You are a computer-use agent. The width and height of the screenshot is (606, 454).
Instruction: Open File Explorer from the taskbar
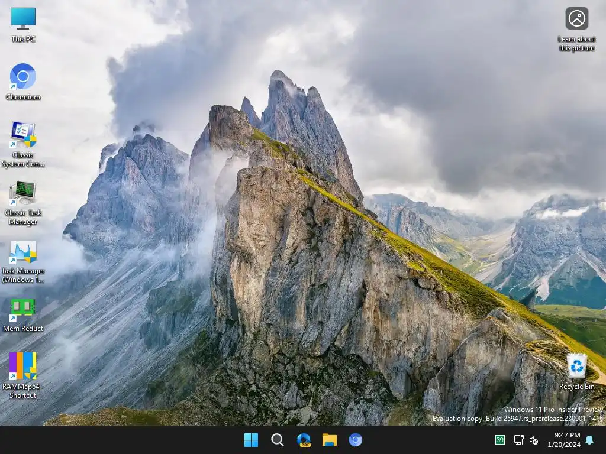point(330,440)
